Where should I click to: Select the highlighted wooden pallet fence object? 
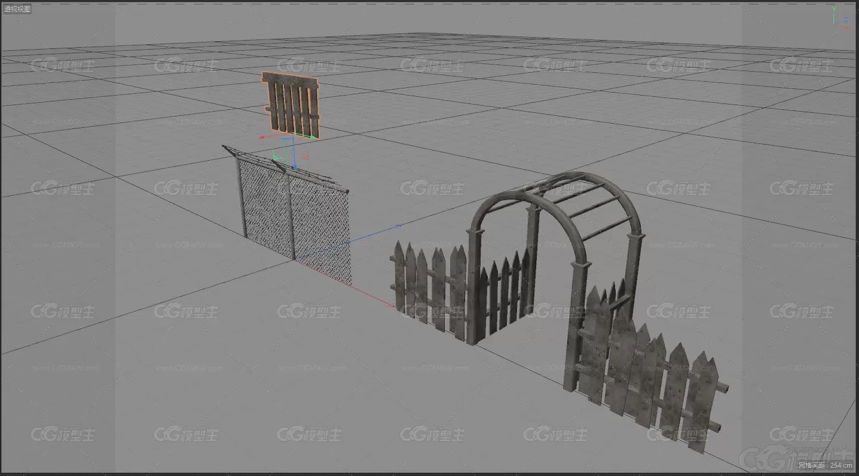[291, 105]
